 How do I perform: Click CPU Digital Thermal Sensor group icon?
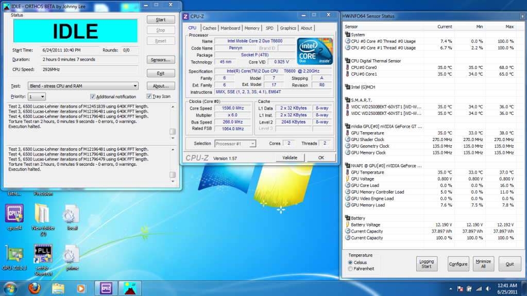point(348,61)
